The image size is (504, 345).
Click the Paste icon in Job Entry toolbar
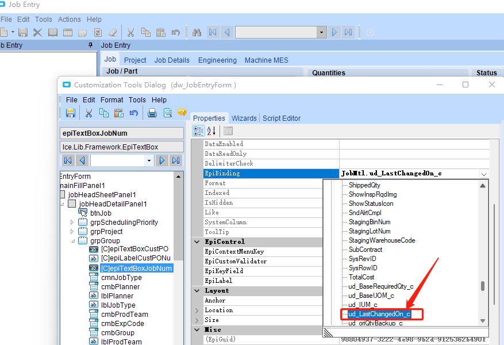click(x=161, y=32)
